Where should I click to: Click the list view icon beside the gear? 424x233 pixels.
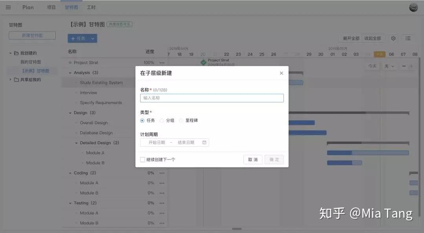click(x=408, y=38)
